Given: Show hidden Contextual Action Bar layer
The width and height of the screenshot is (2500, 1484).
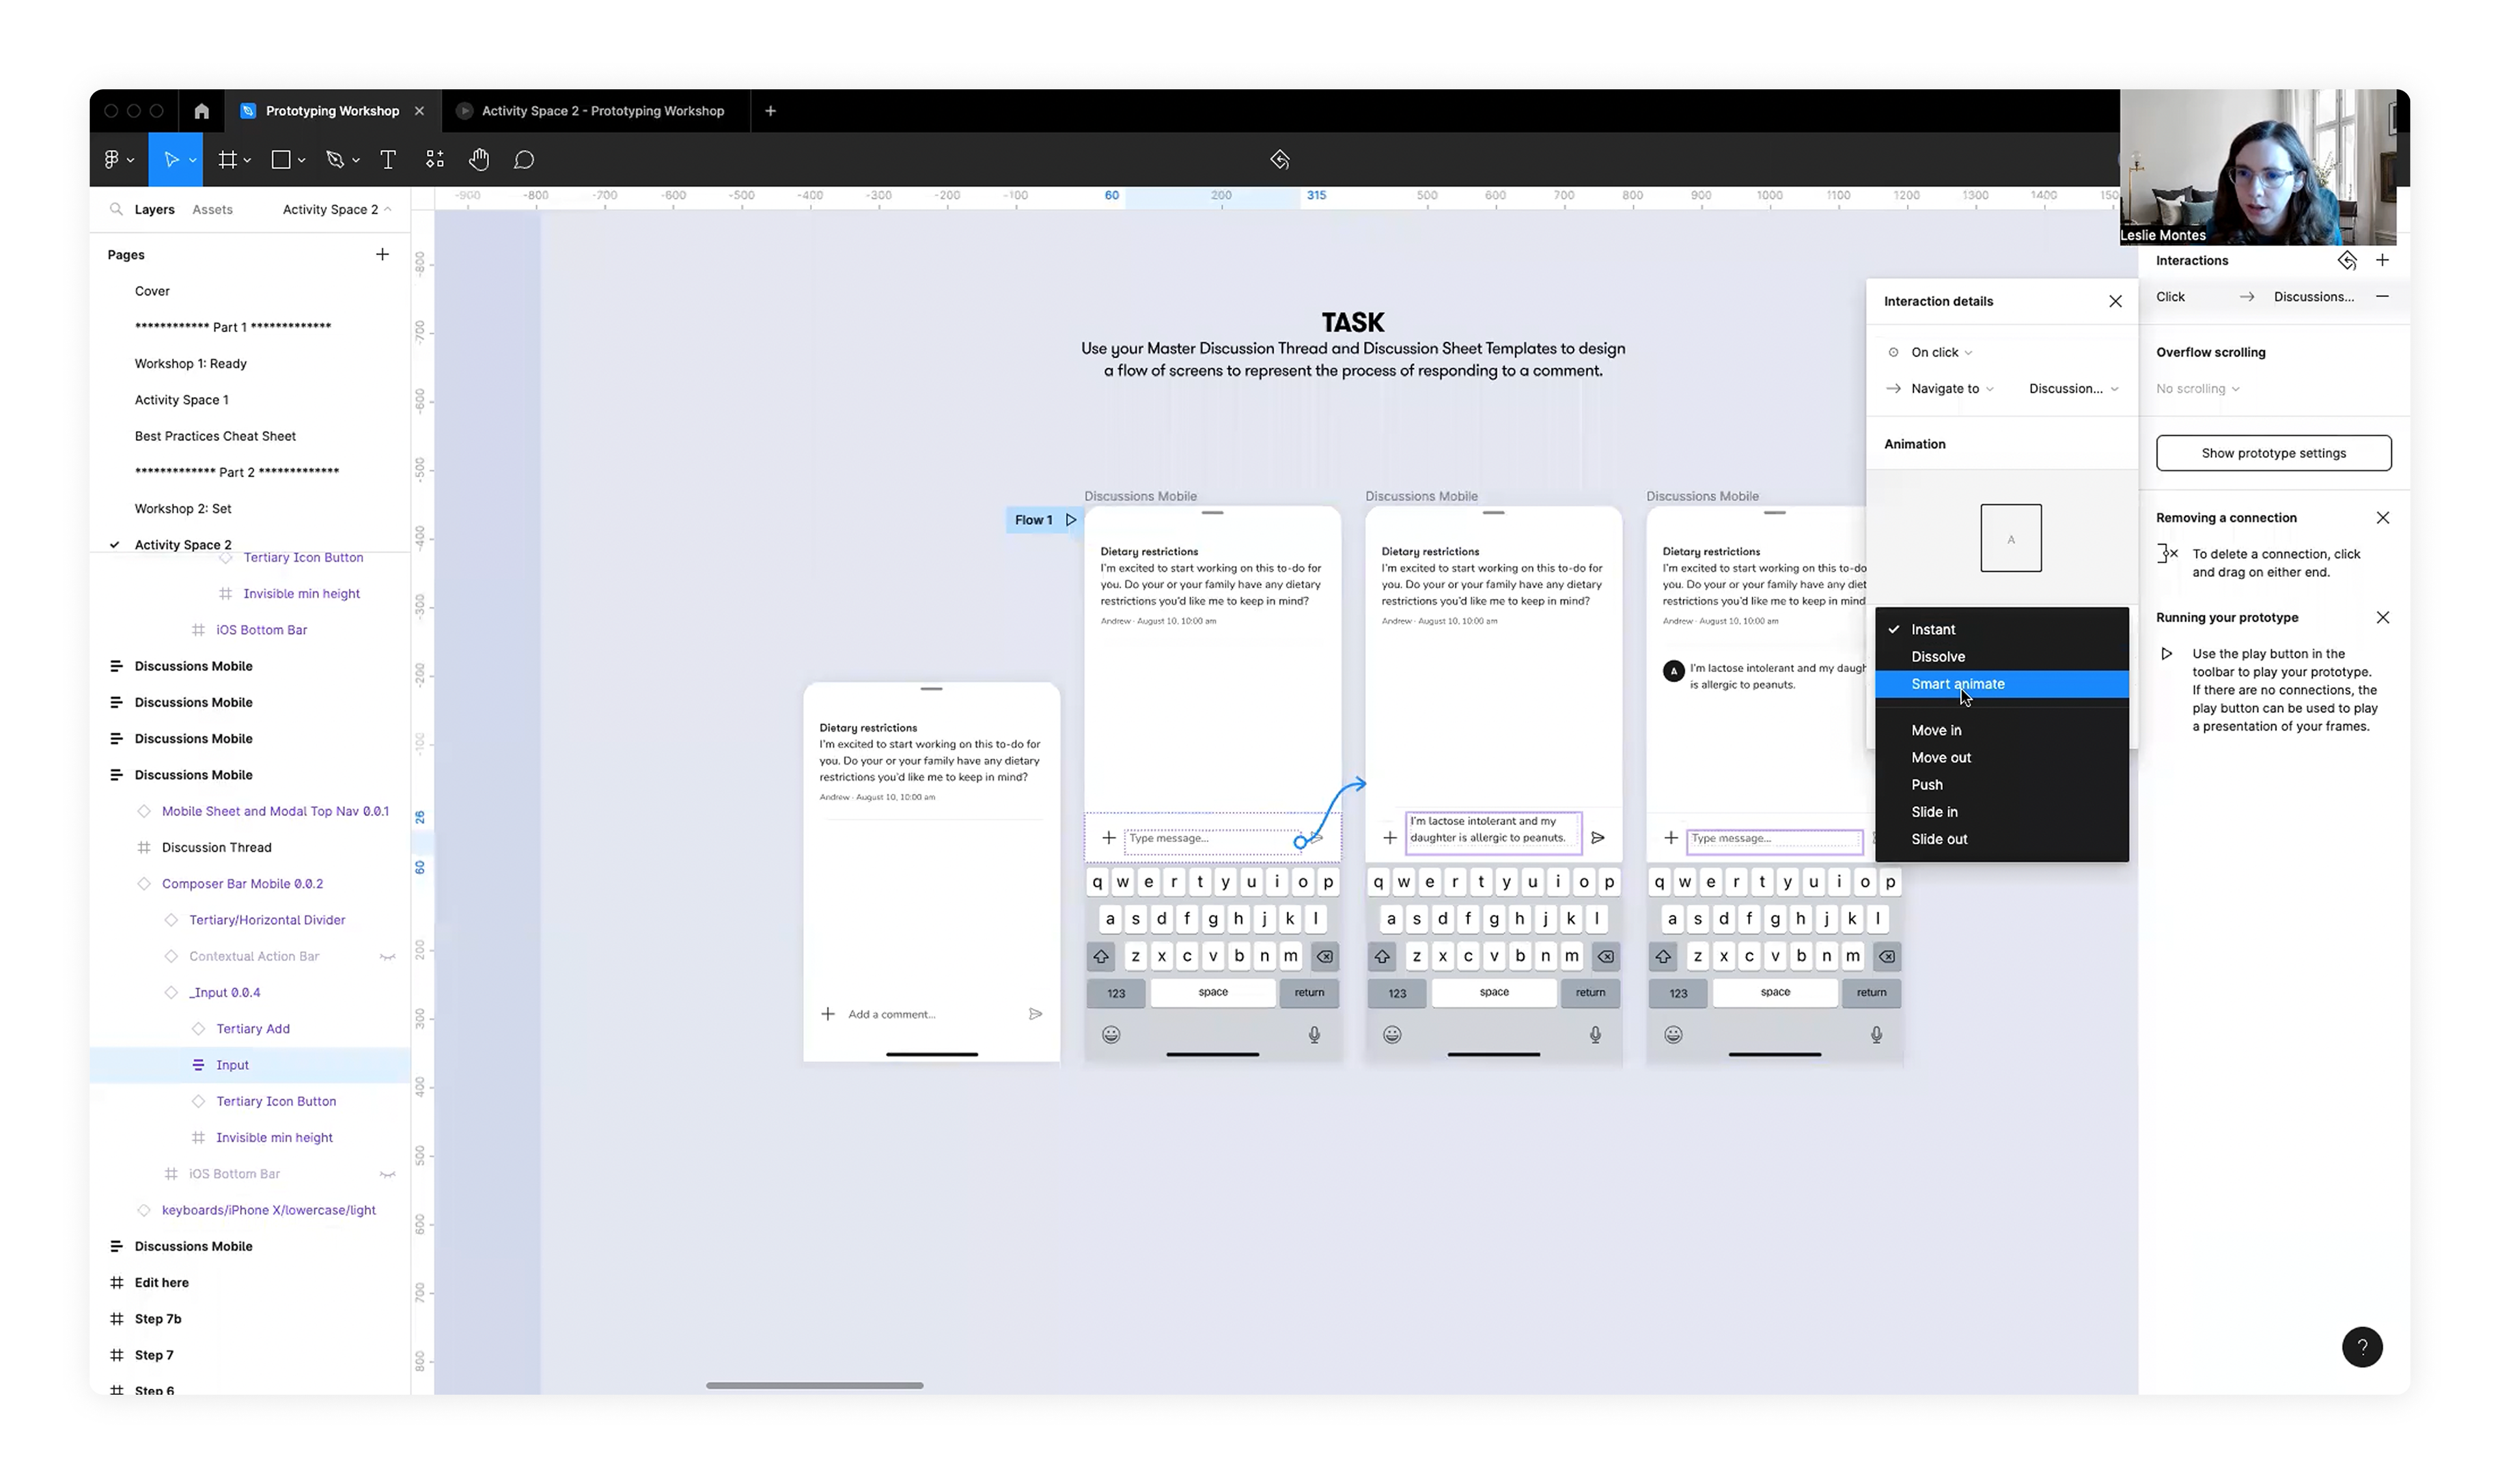Looking at the screenshot, I should point(387,957).
